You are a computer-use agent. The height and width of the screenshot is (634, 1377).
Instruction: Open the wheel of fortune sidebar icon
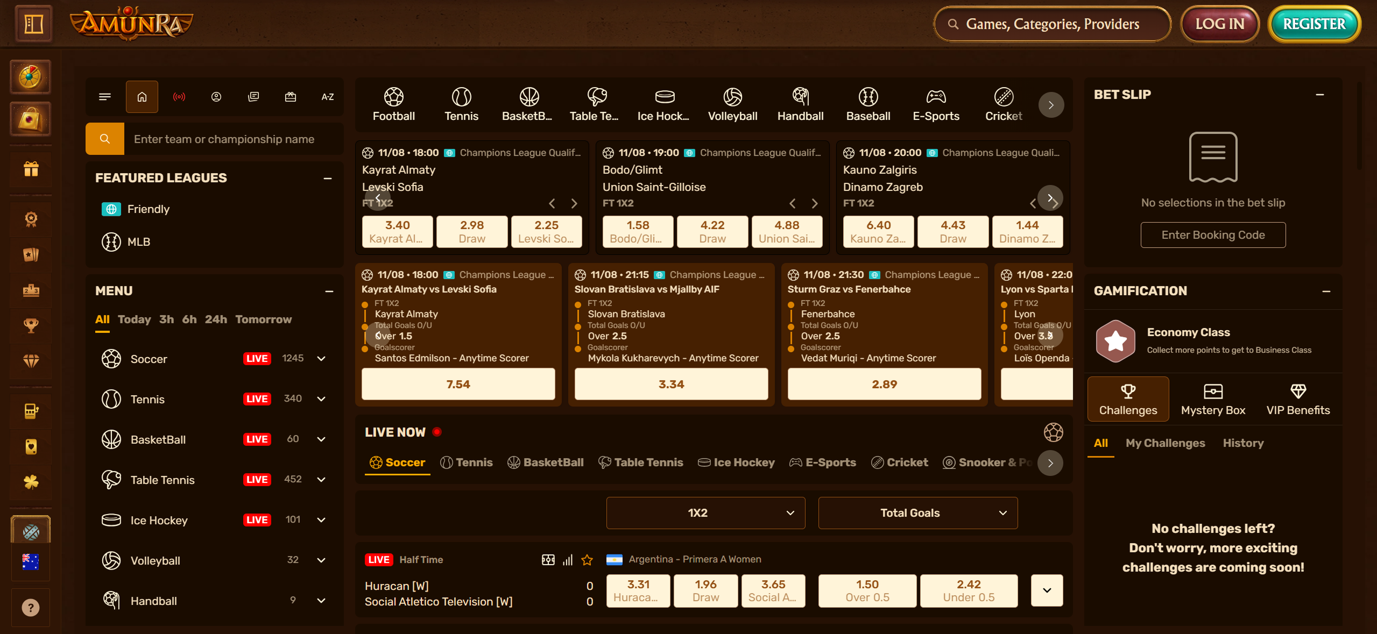coord(31,76)
